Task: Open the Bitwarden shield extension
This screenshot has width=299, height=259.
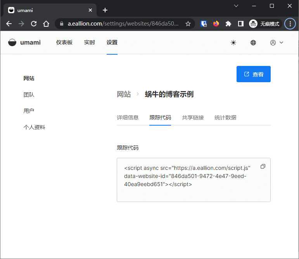Action: click(x=204, y=24)
